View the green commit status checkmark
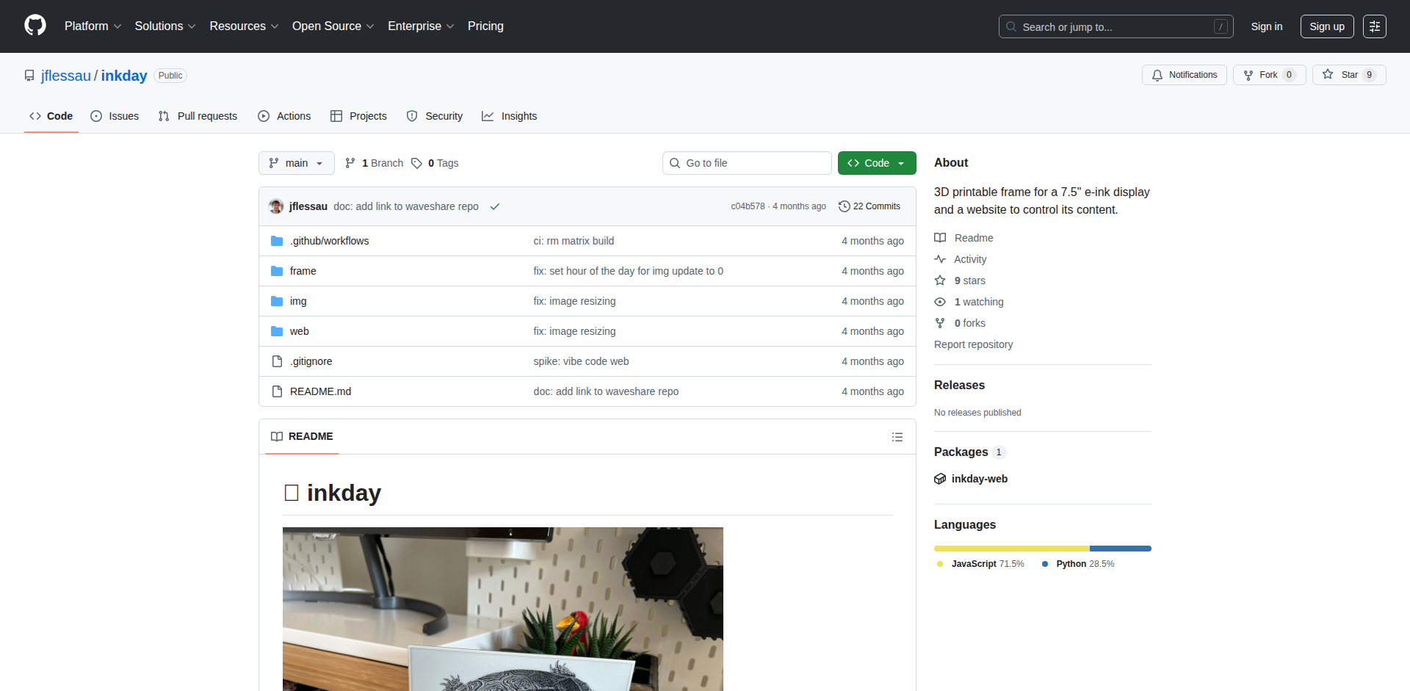The image size is (1410, 691). (495, 206)
